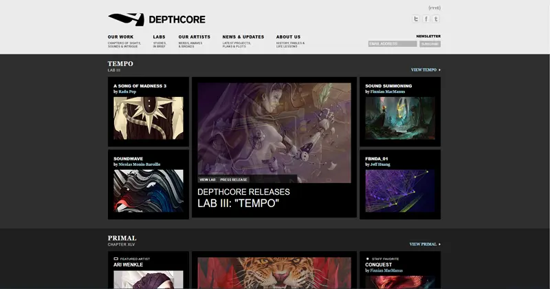Screen dimensions: 550x289
Task: Open the Twitter social icon
Action: pos(416,19)
